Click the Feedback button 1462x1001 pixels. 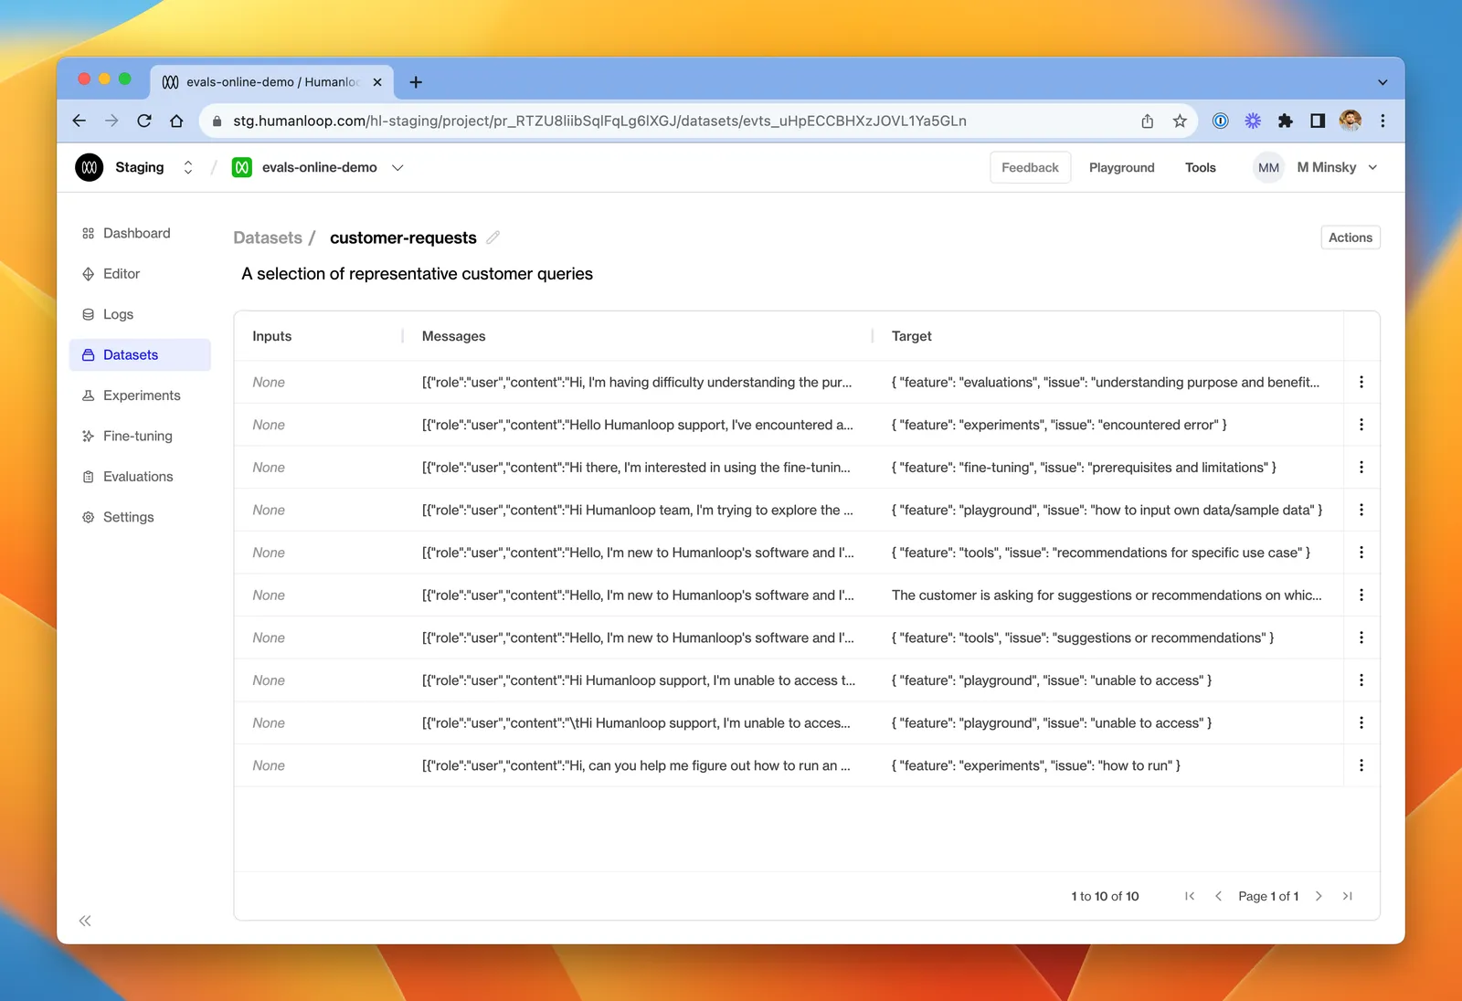point(1030,167)
